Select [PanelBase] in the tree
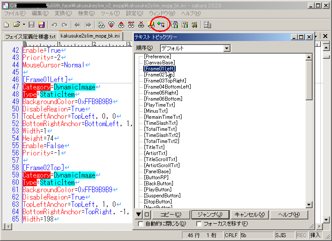Viewport: 332px width, 241px height. (x=157, y=171)
